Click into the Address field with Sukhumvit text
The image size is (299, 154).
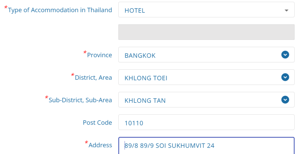click(206, 146)
